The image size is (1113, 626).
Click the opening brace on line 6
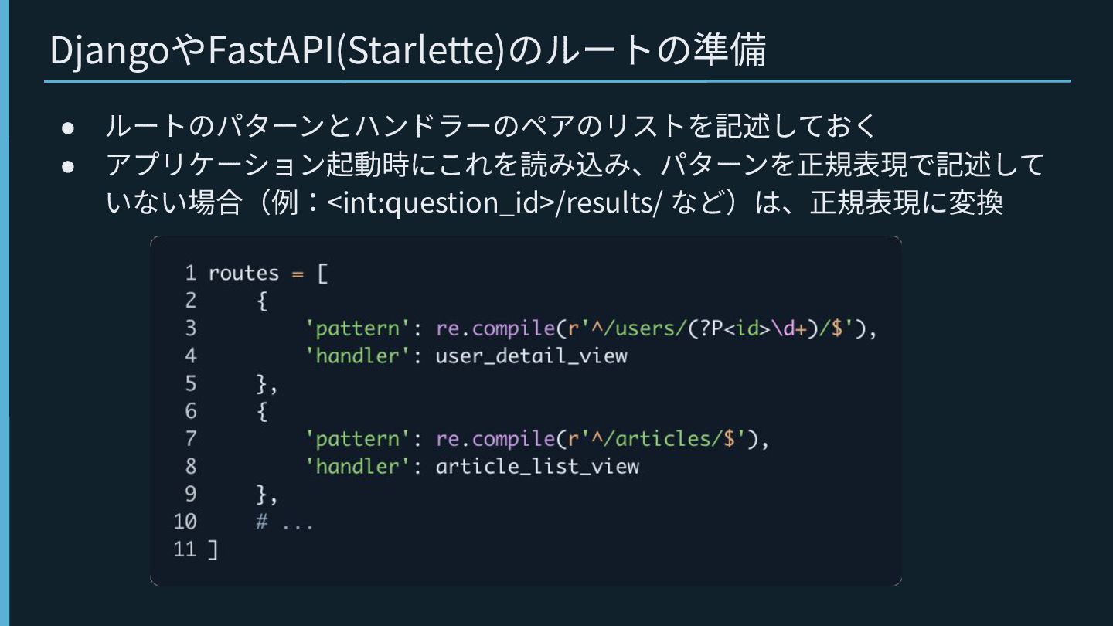click(262, 412)
